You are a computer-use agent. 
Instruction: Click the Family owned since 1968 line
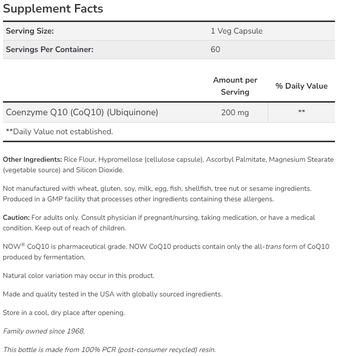(44, 331)
